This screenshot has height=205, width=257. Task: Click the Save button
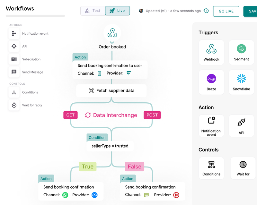(251, 11)
